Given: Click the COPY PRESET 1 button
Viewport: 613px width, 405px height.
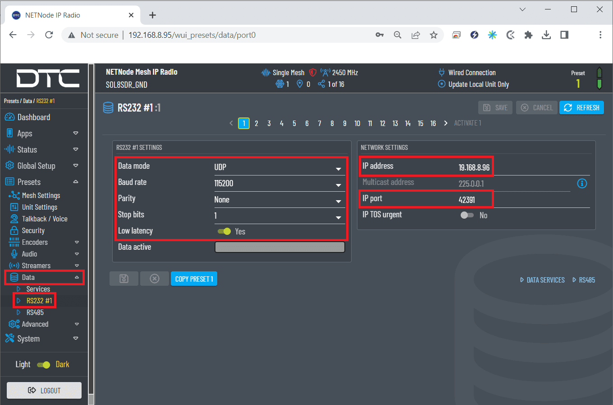Looking at the screenshot, I should tap(194, 279).
